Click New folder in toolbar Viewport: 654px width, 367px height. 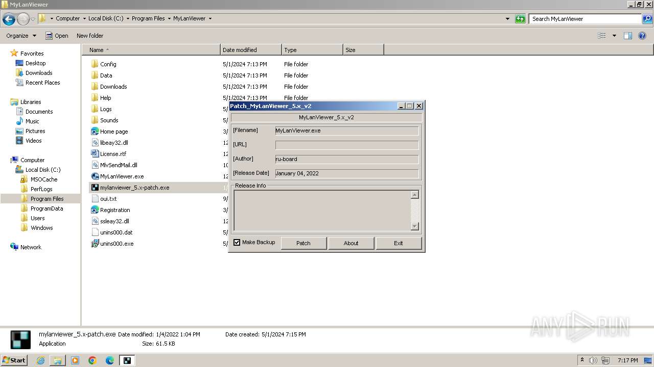tap(90, 36)
